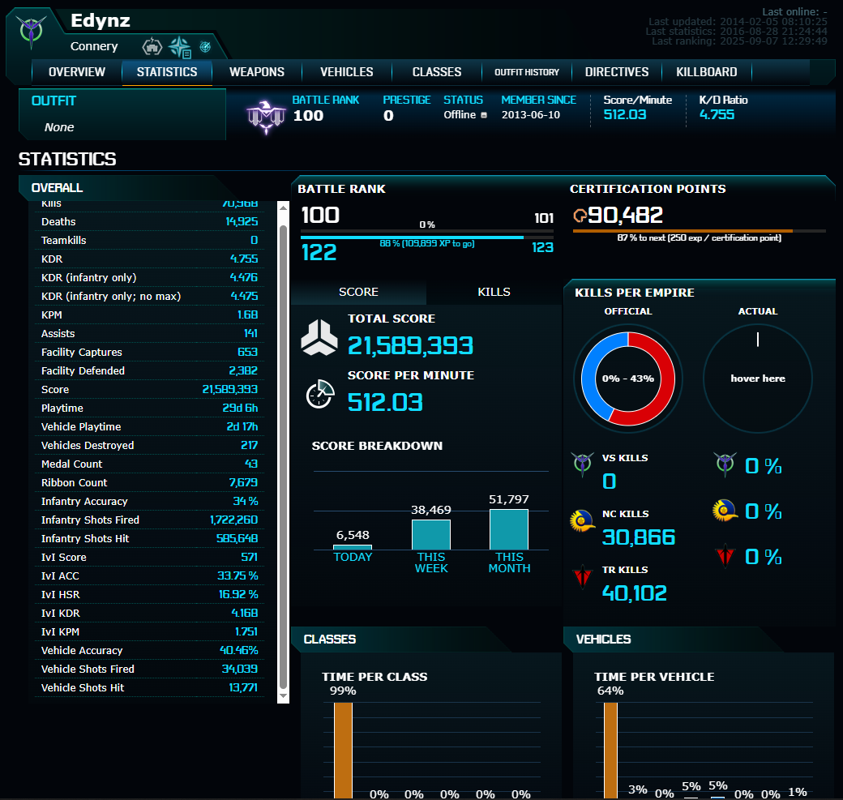This screenshot has height=800, width=843.
Task: Click the scrollbar down arrow in Overall stats
Action: pyautogui.click(x=284, y=697)
